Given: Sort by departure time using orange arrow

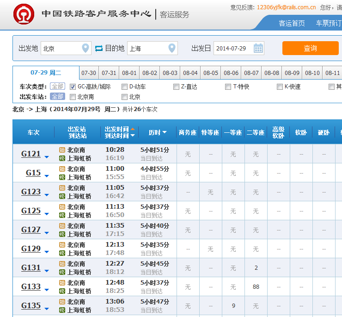Looking at the screenshot, I should click(x=133, y=129).
